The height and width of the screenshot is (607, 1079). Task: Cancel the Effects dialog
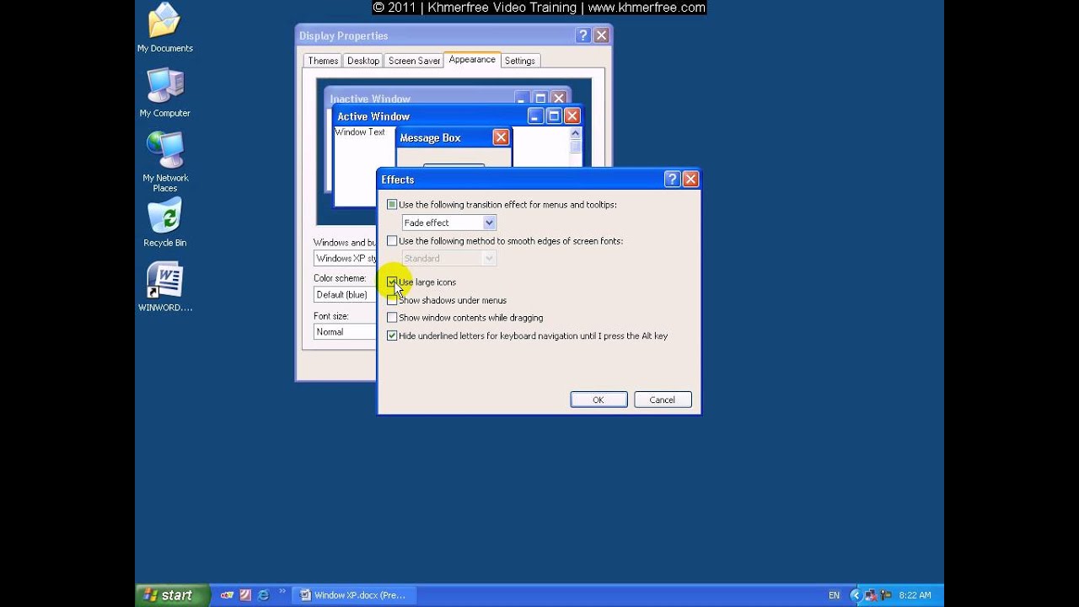663,399
